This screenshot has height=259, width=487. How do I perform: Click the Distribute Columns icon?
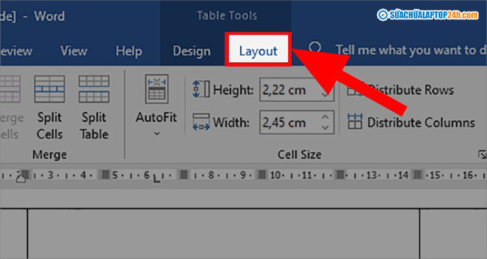(x=355, y=122)
